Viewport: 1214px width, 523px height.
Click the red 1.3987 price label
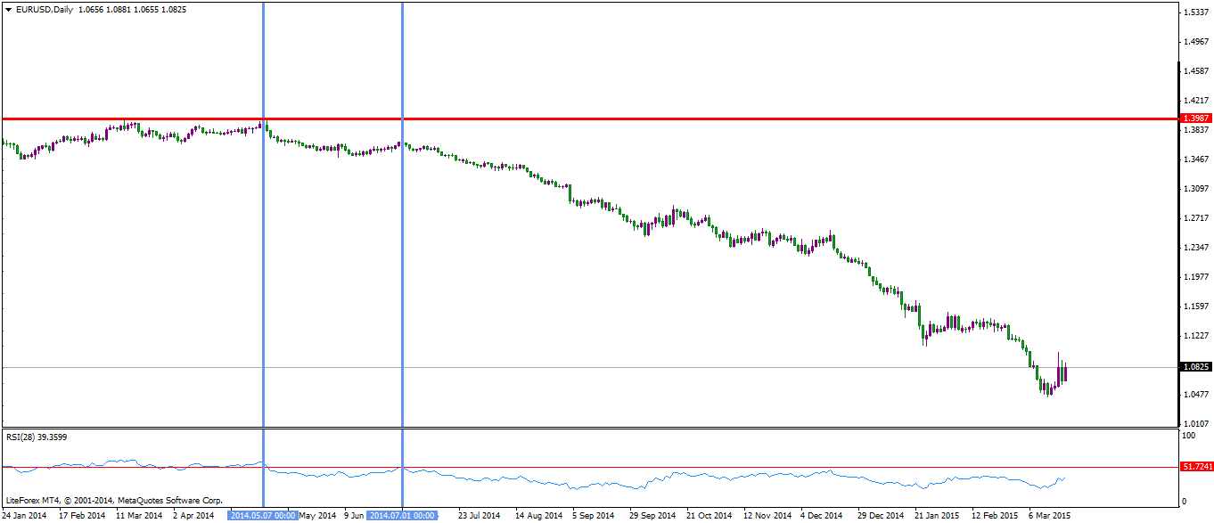pyautogui.click(x=1194, y=118)
